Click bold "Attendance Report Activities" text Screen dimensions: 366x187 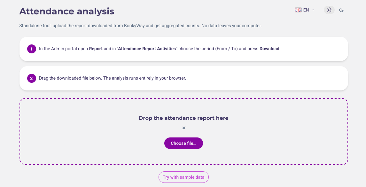coord(147,49)
